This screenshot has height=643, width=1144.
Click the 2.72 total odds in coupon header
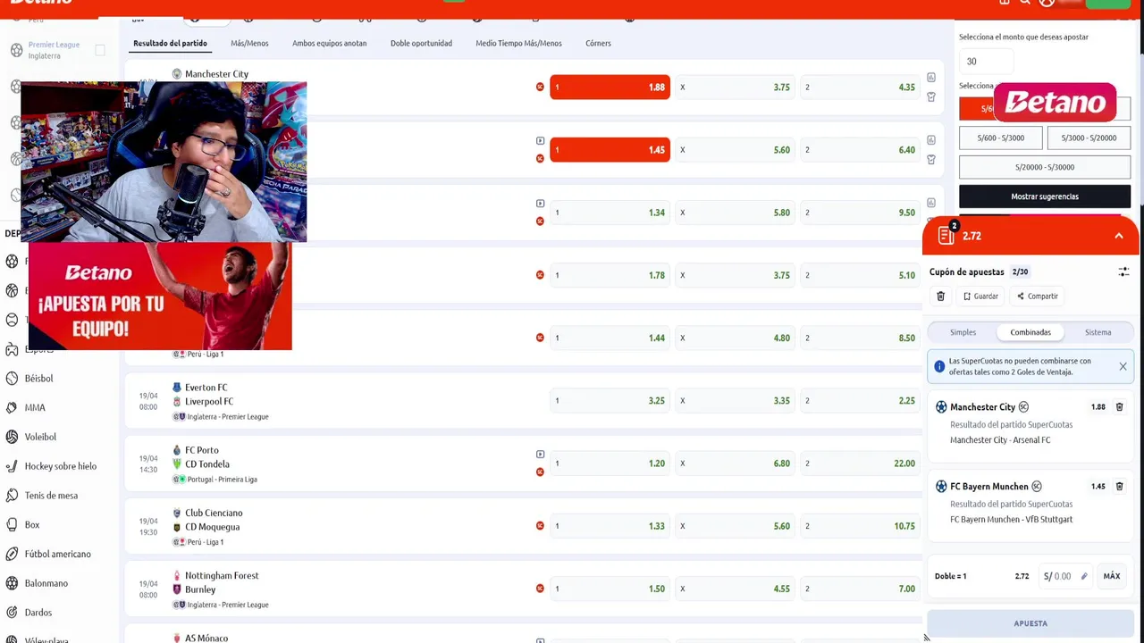coord(972,236)
